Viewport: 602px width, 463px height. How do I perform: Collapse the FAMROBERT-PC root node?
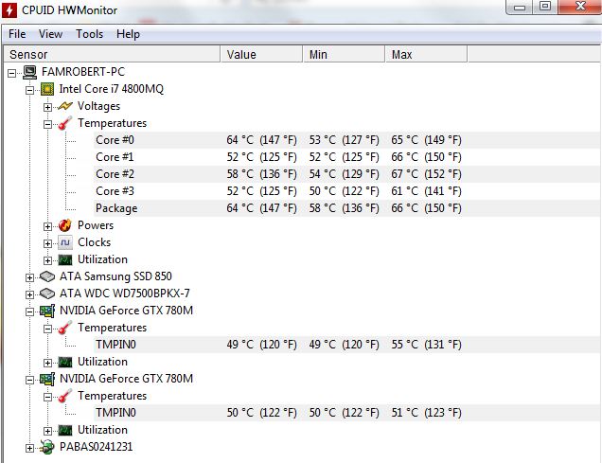[x=12, y=73]
